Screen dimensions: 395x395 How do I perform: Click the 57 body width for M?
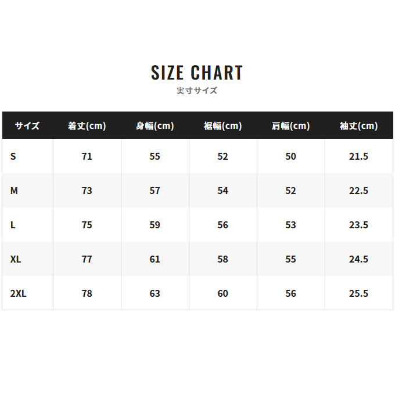tap(155, 191)
